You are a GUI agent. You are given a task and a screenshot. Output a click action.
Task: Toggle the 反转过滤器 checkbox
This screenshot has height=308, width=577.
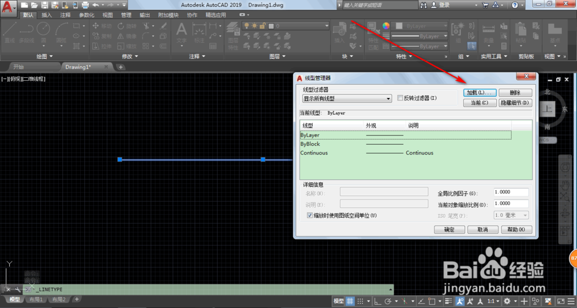coord(400,98)
